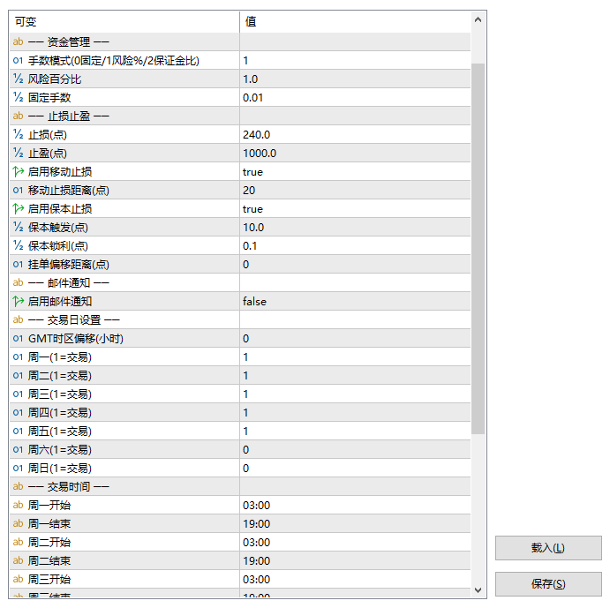Toggle the 启用移动止损 value true
The image size is (610, 608).
pos(252,172)
